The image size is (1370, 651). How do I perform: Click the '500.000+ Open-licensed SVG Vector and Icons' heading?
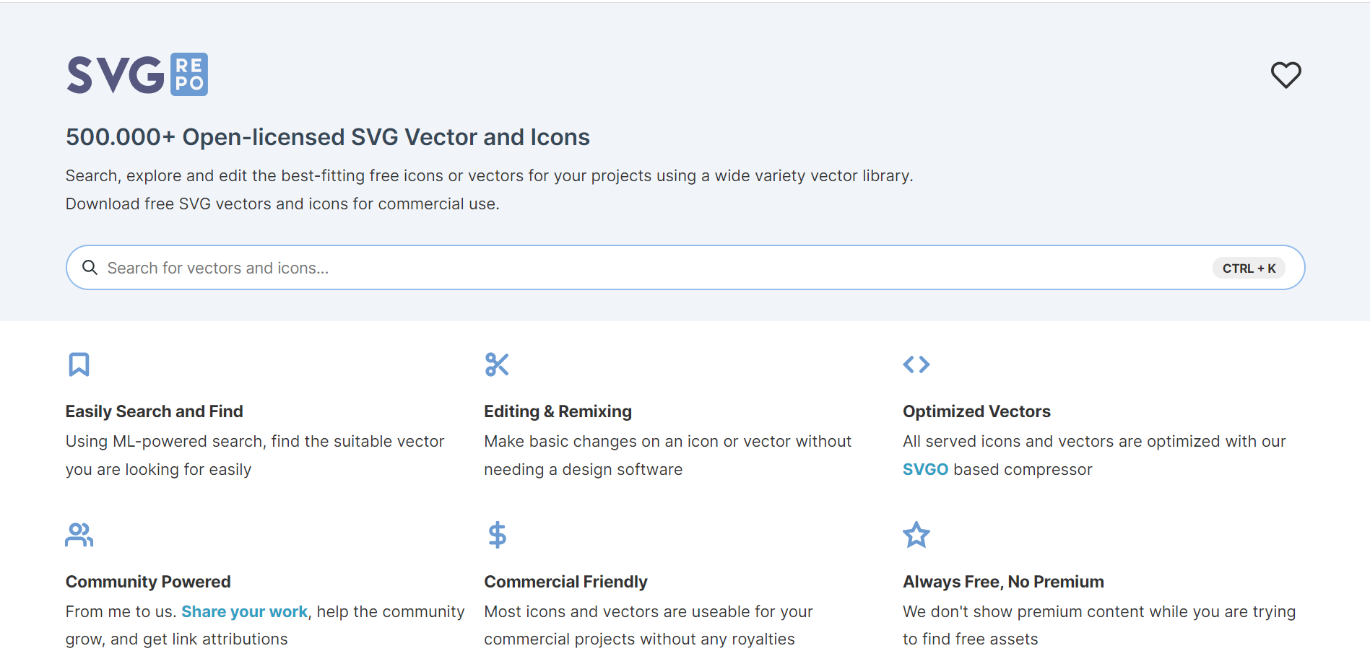pos(328,137)
